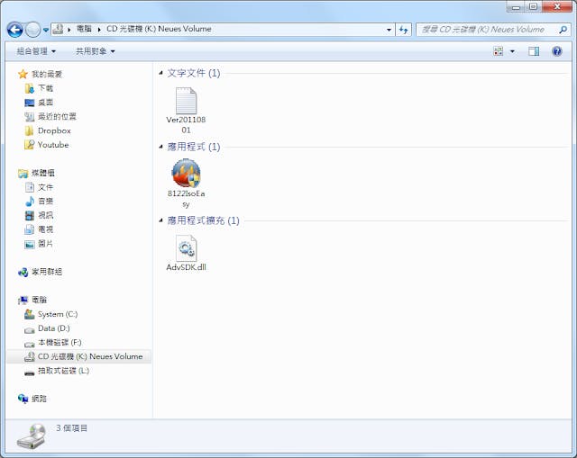The height and width of the screenshot is (458, 577).
Task: Refresh the folder with address bar refresh button
Action: coord(403,30)
